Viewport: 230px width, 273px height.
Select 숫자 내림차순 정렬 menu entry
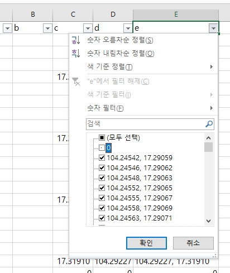(143, 54)
